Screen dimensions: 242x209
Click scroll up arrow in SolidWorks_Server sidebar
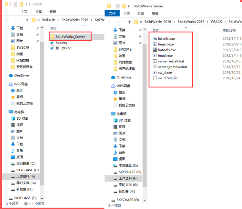(x=145, y=29)
